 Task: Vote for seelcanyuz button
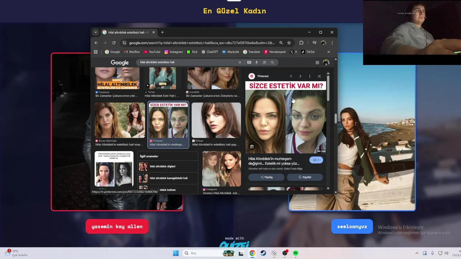pyautogui.click(x=352, y=227)
